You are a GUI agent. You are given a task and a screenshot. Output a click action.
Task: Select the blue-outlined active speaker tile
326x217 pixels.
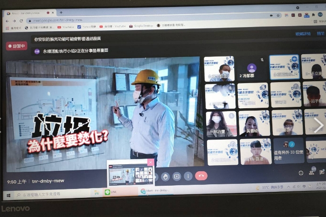pos(284,67)
